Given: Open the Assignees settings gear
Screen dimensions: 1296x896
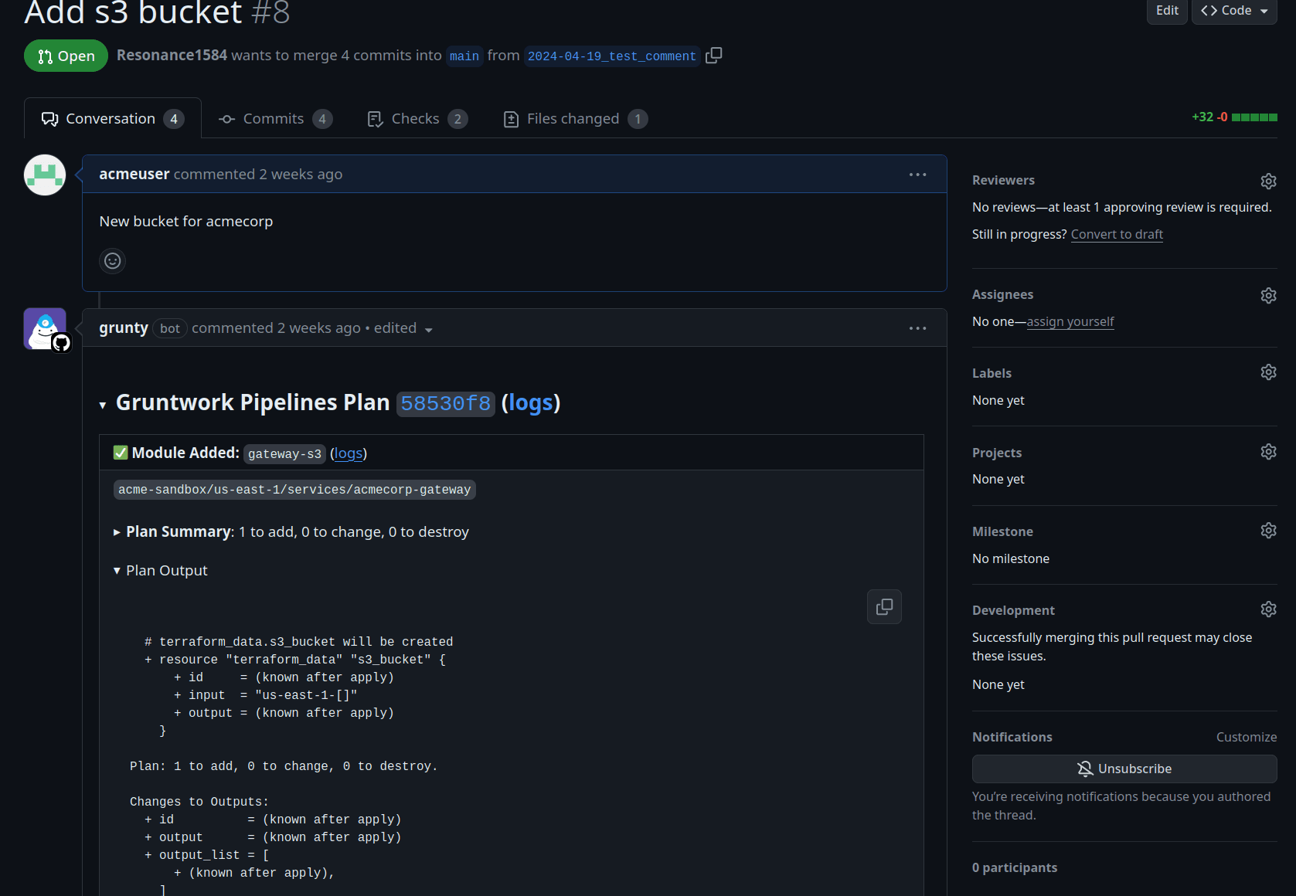Looking at the screenshot, I should pos(1268,295).
